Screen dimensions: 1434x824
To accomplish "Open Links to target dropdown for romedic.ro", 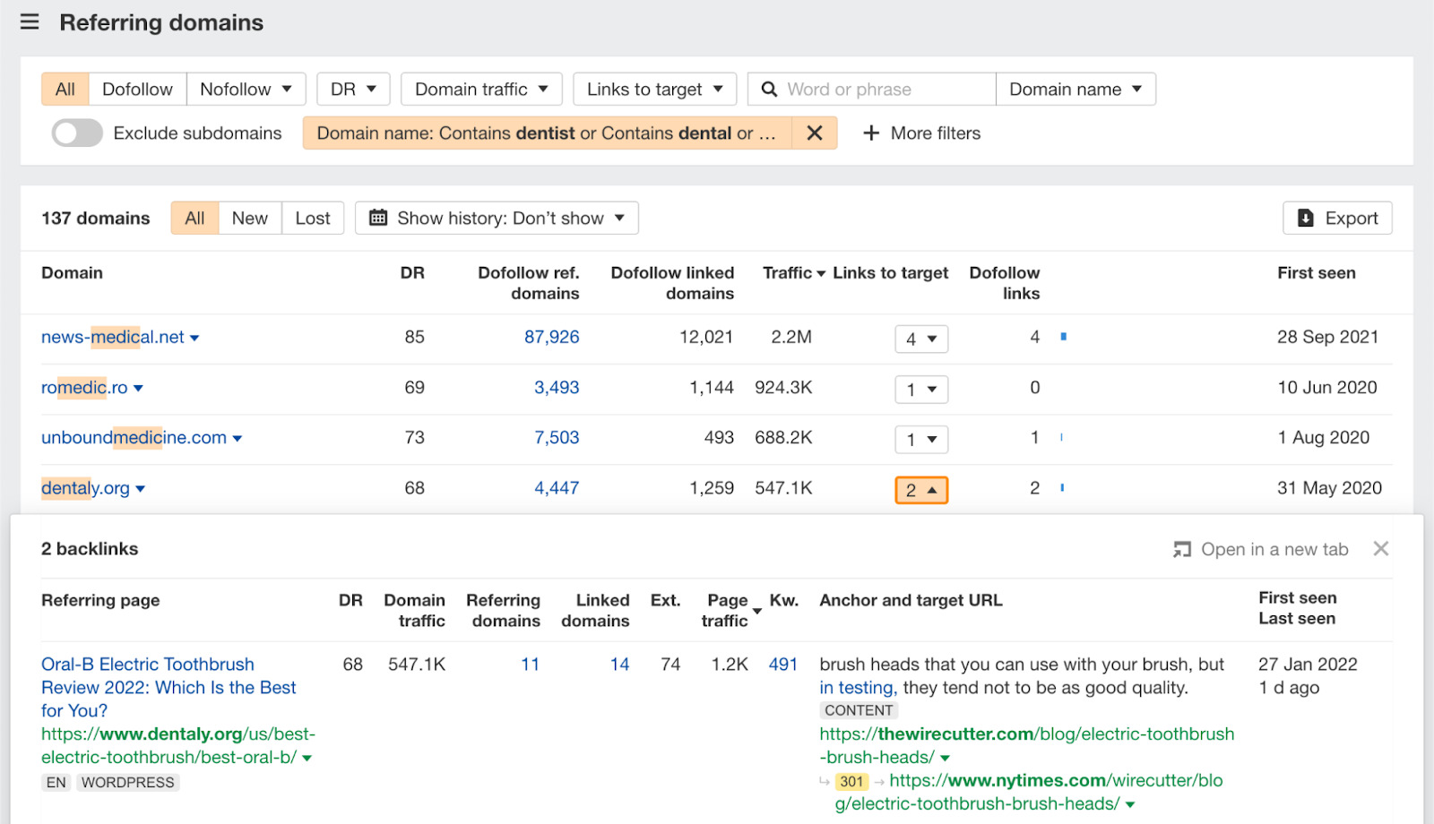I will (920, 389).
